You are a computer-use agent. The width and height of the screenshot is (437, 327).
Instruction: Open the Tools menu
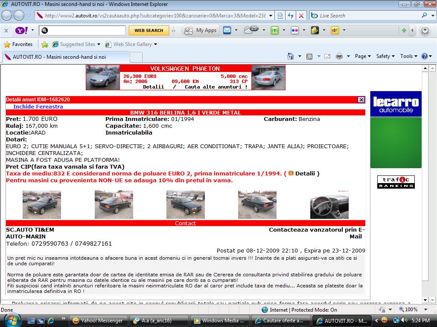[408, 56]
